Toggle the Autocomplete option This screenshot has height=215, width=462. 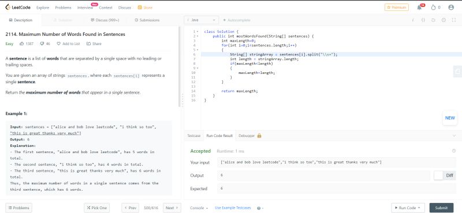[237, 20]
